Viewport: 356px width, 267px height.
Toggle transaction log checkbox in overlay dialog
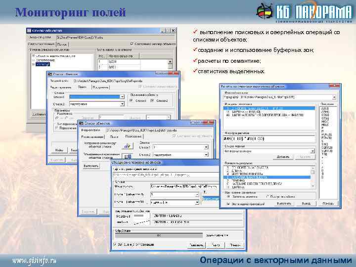click(115, 245)
